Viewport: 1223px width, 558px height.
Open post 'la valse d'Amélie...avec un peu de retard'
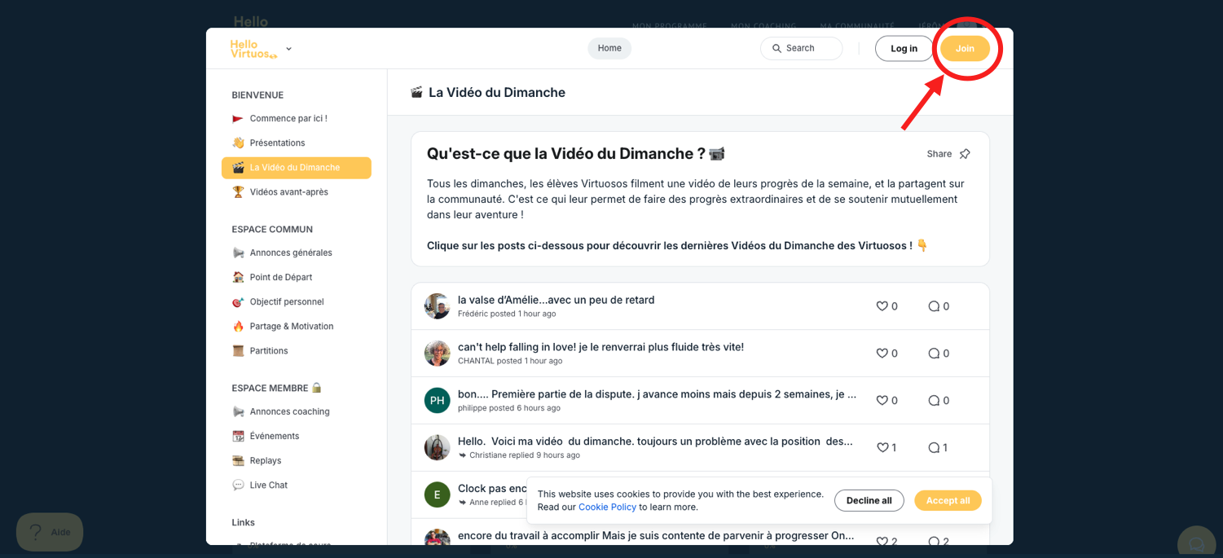pyautogui.click(x=556, y=300)
